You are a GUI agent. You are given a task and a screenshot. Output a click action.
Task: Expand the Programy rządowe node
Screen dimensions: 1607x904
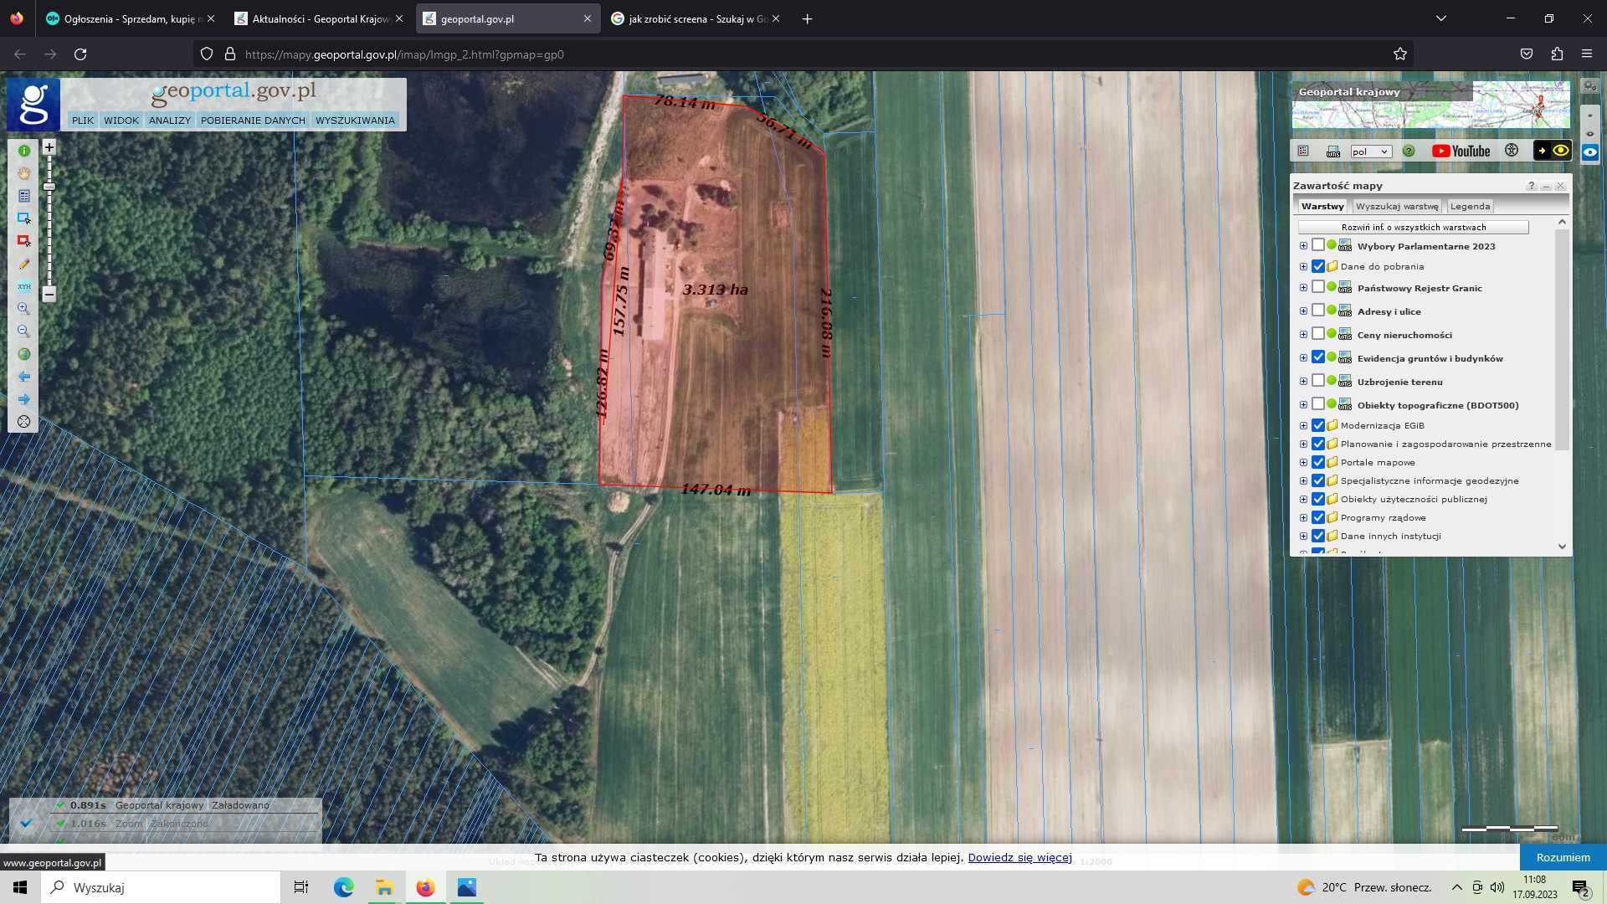pos(1303,518)
